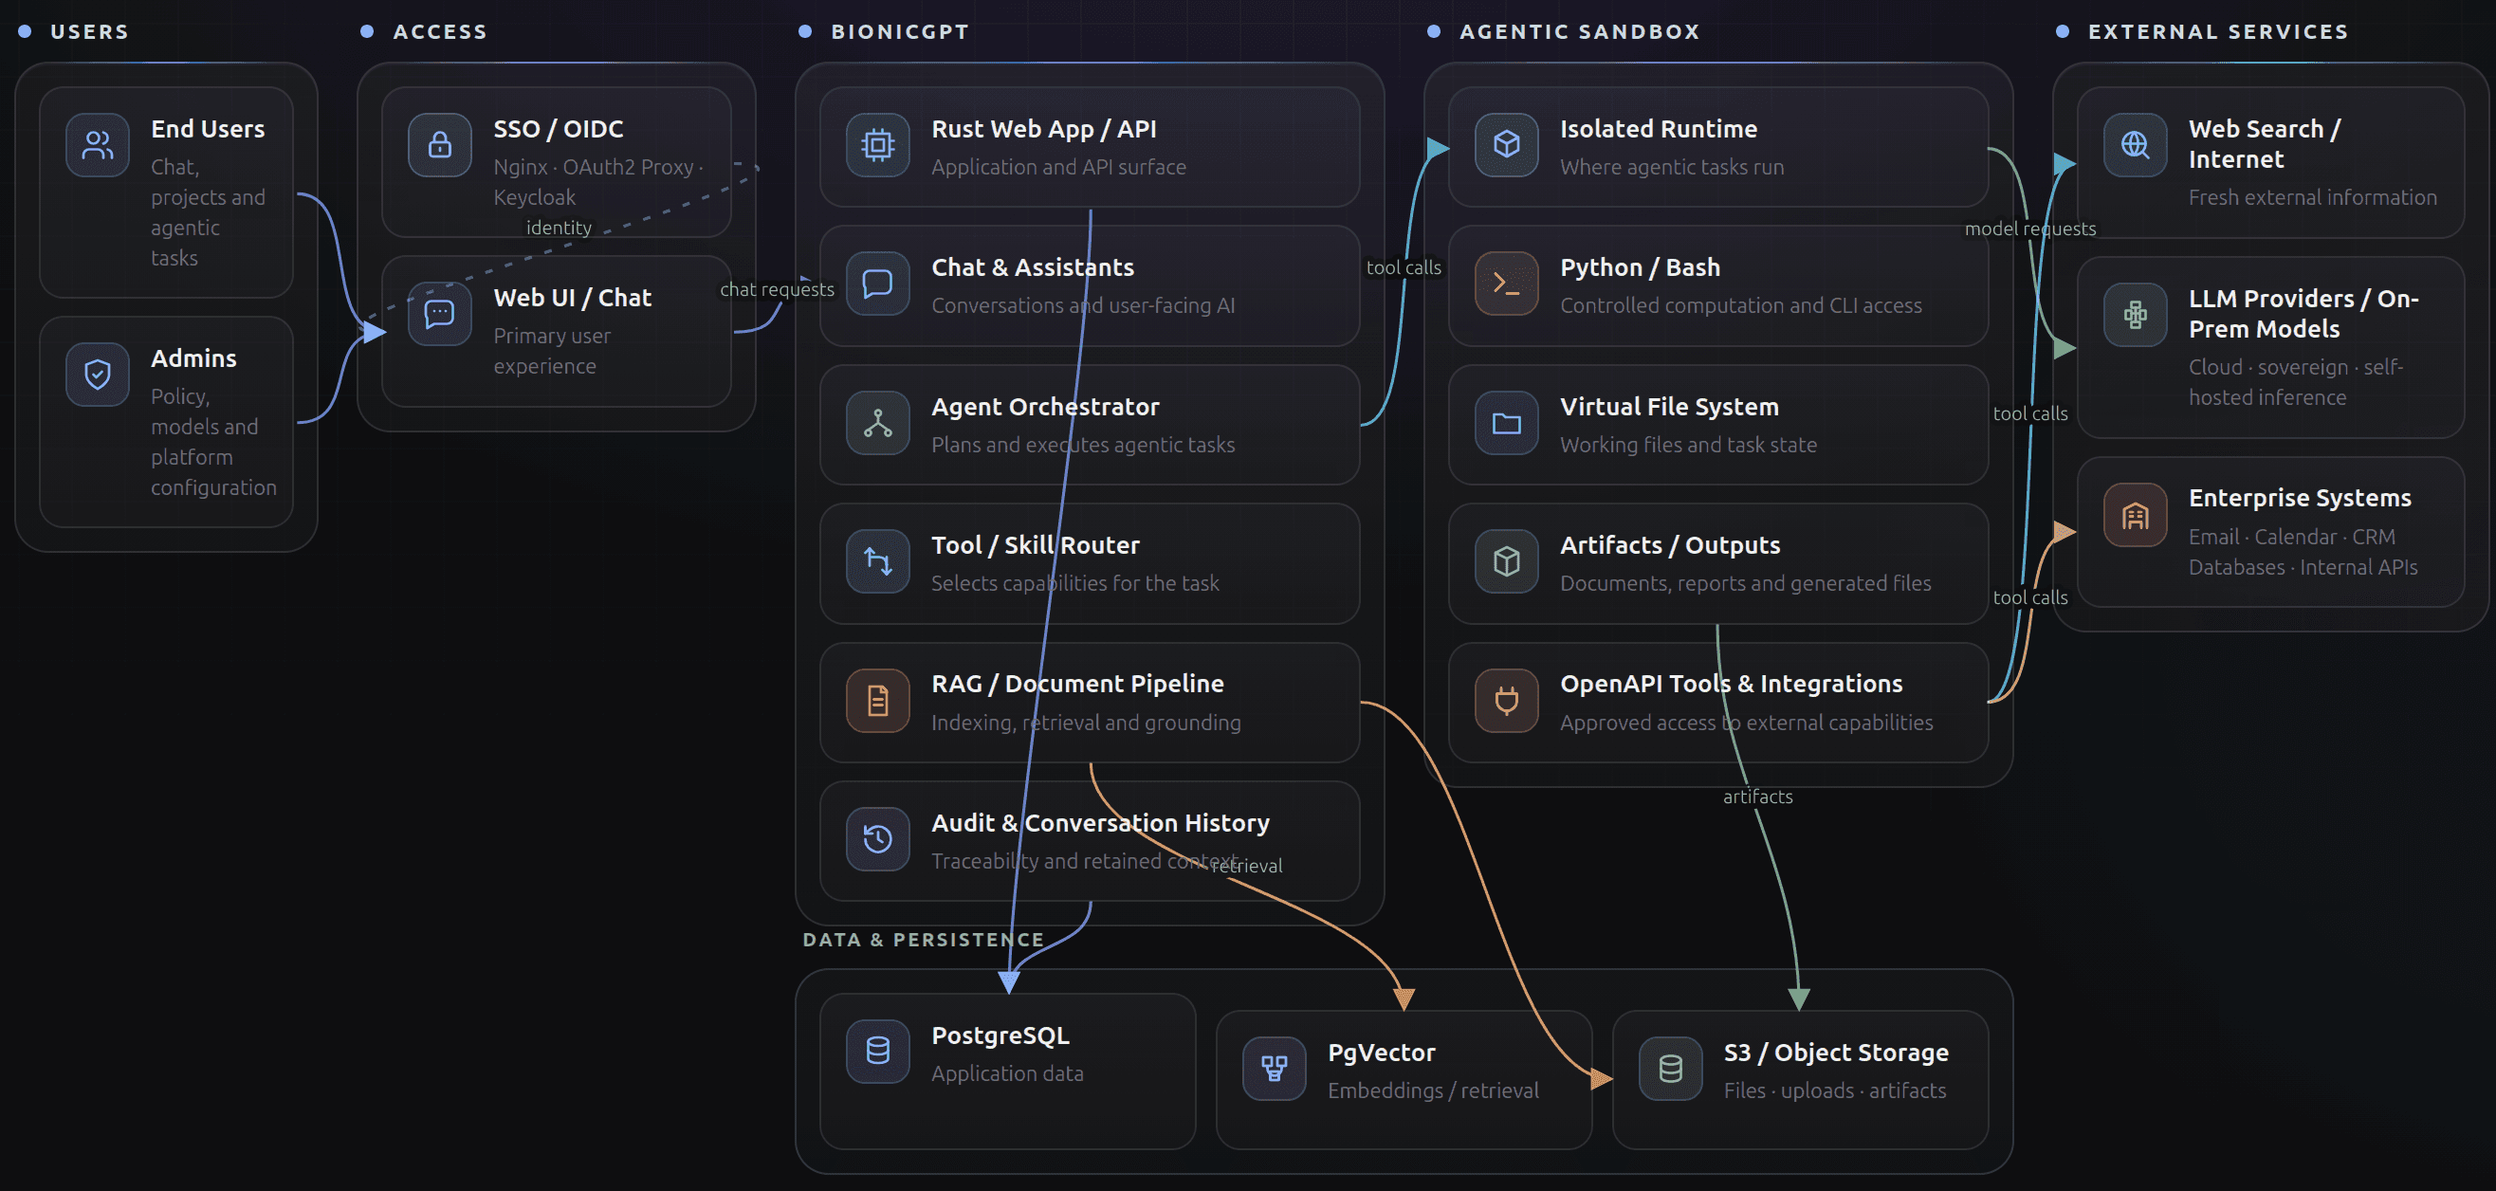Click 'Working files and task state' text

pyautogui.click(x=1688, y=445)
